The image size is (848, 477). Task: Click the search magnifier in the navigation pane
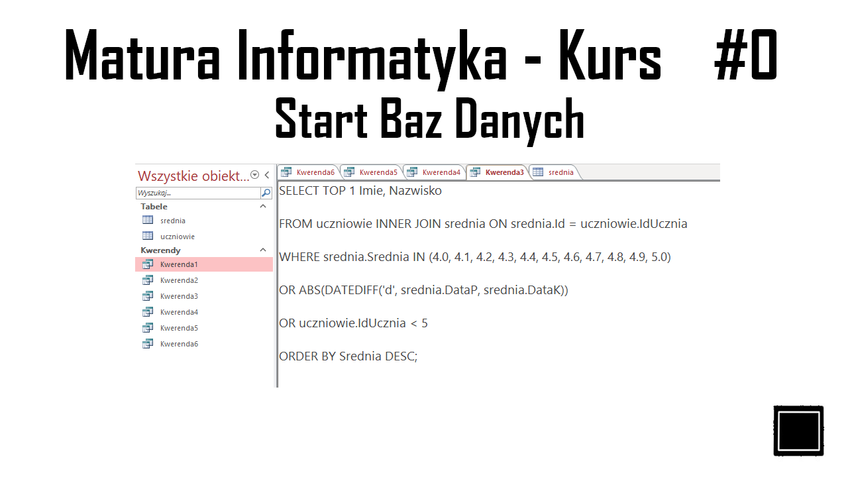tap(266, 192)
